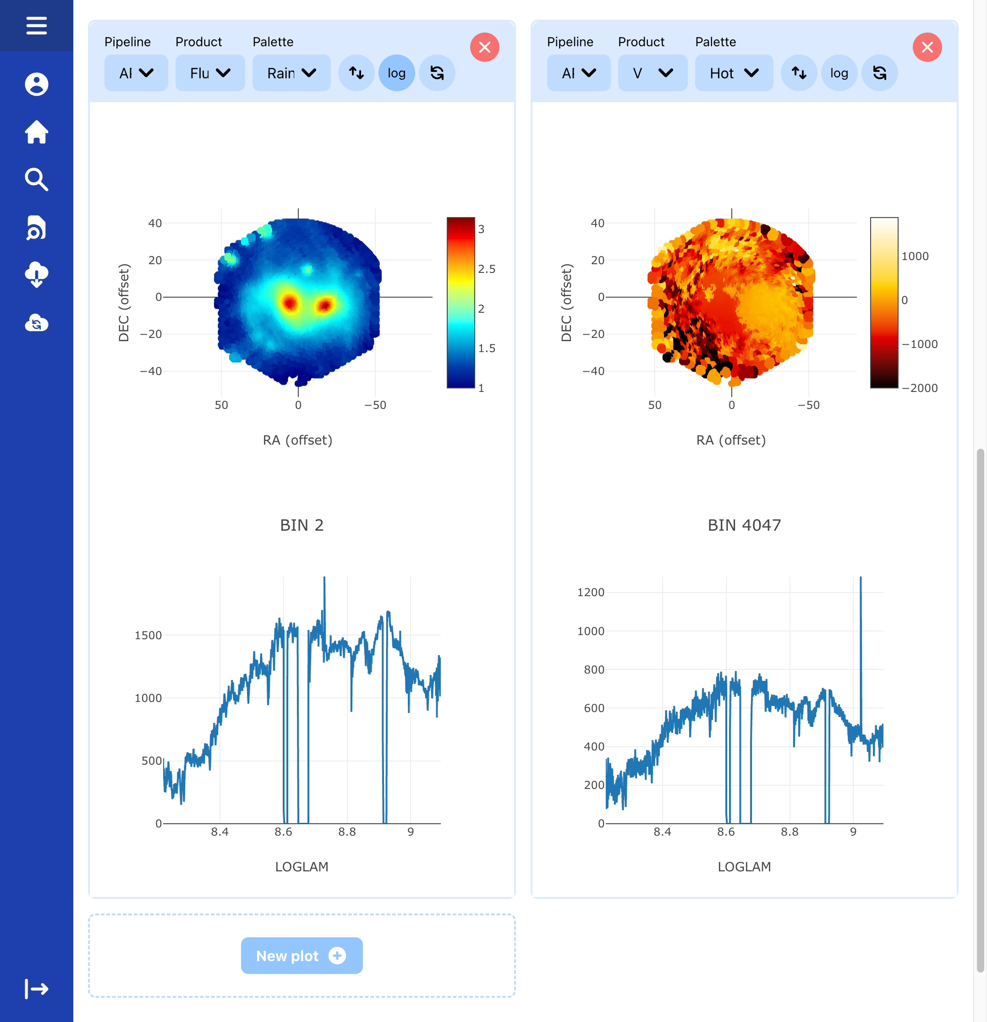Open right Product dropdown showing V
The width and height of the screenshot is (987, 1022).
click(653, 73)
